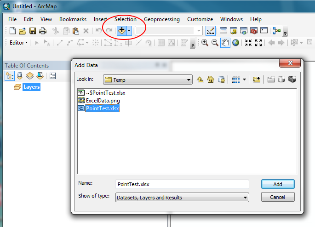Click the Add button
Image resolution: width=315 pixels, height=227 pixels.
click(278, 184)
